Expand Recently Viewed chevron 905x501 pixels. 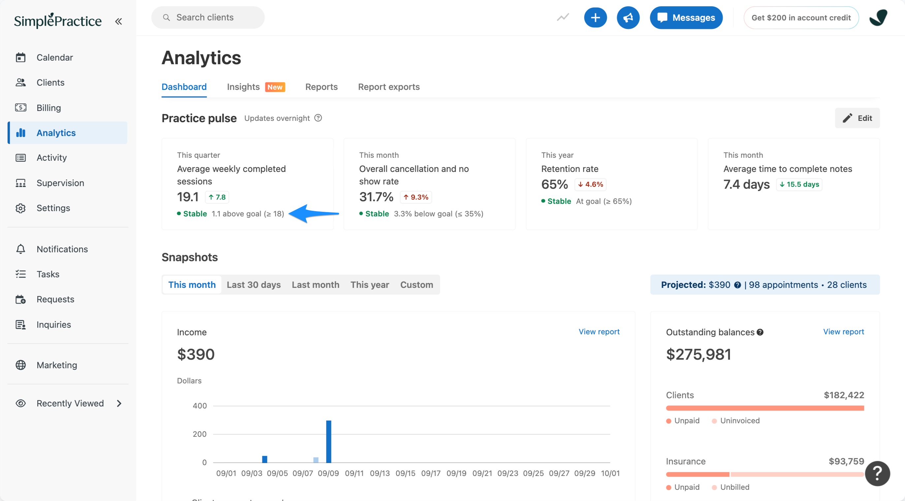(119, 404)
